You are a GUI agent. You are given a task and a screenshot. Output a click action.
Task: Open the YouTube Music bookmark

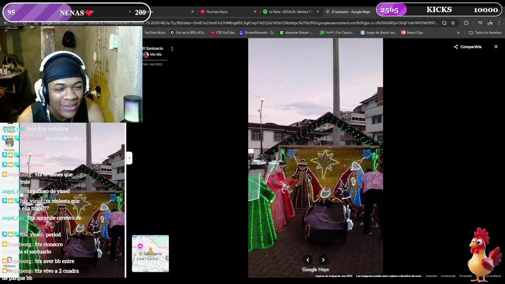[155, 32]
